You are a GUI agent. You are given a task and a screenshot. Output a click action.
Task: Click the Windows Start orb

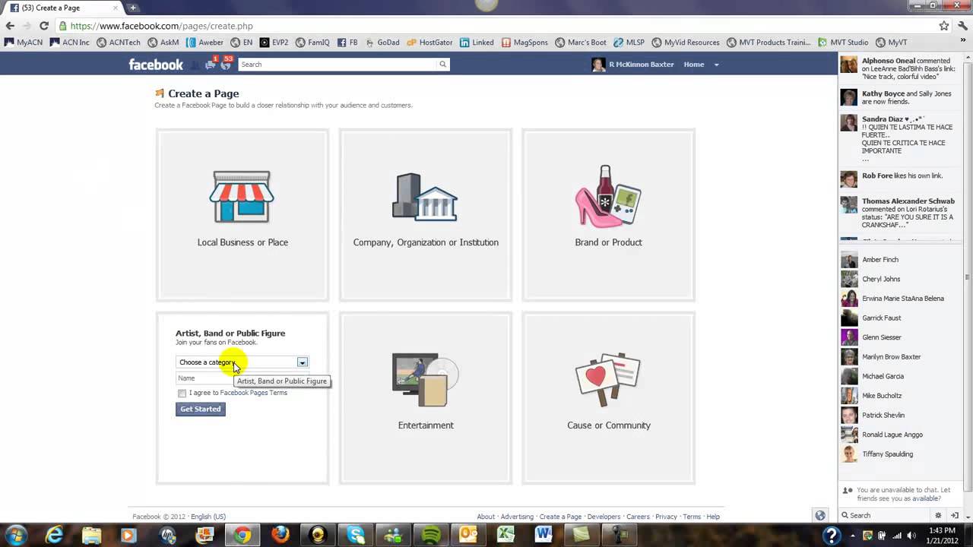click(17, 535)
